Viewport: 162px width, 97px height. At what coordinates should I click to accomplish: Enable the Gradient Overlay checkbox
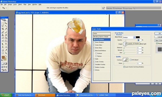[x=94, y=64]
